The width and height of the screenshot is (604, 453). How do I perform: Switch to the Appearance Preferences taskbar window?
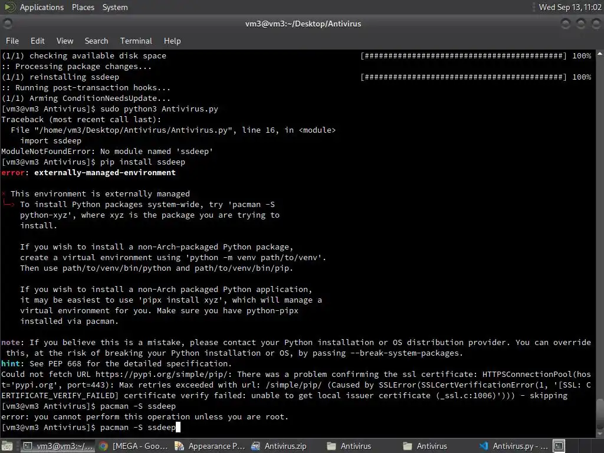pos(209,446)
